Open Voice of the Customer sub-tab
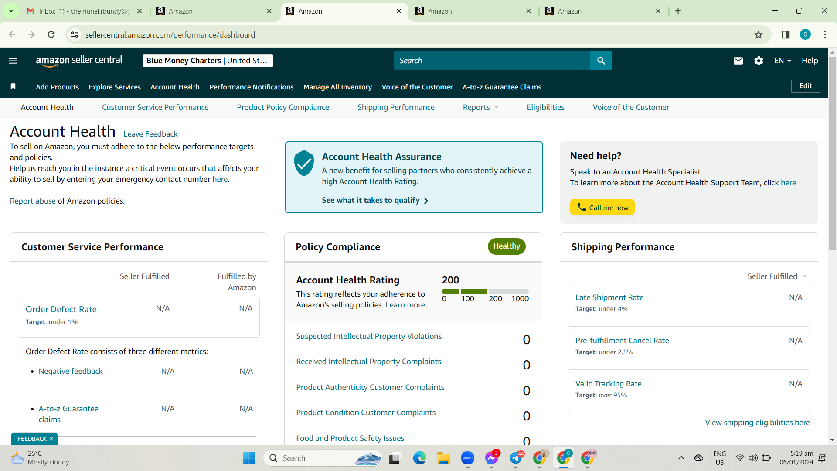 [631, 107]
